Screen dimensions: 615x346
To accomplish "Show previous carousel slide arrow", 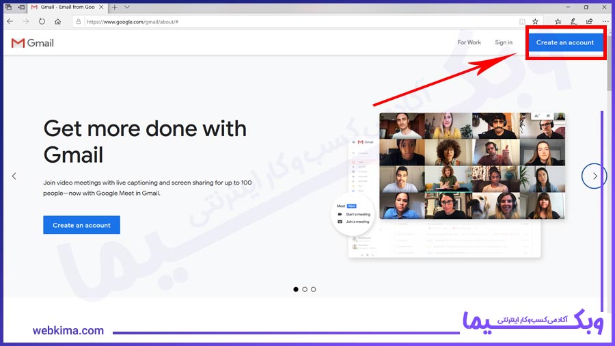I will 14,176.
